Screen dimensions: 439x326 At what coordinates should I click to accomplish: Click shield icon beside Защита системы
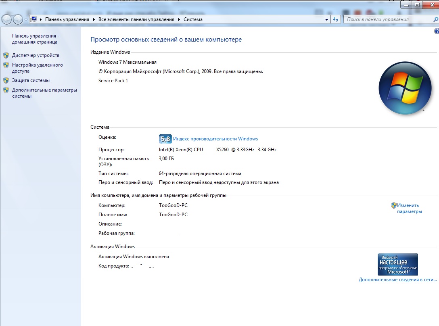pos(6,80)
